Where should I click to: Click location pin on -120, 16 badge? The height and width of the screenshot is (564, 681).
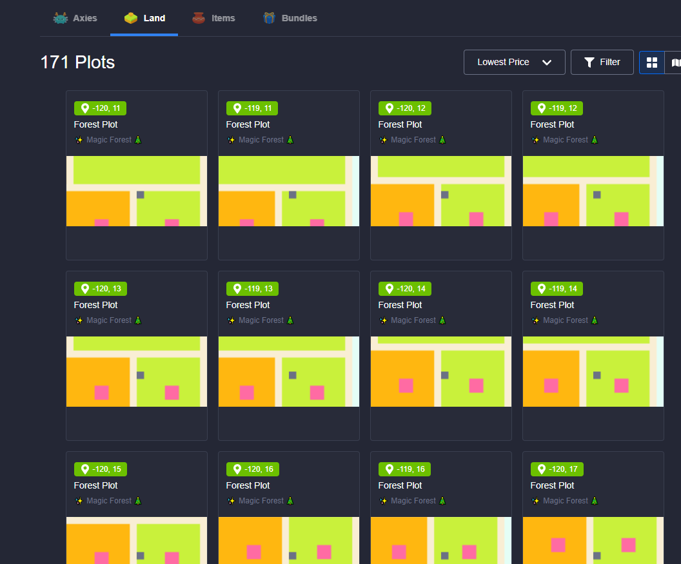click(237, 469)
